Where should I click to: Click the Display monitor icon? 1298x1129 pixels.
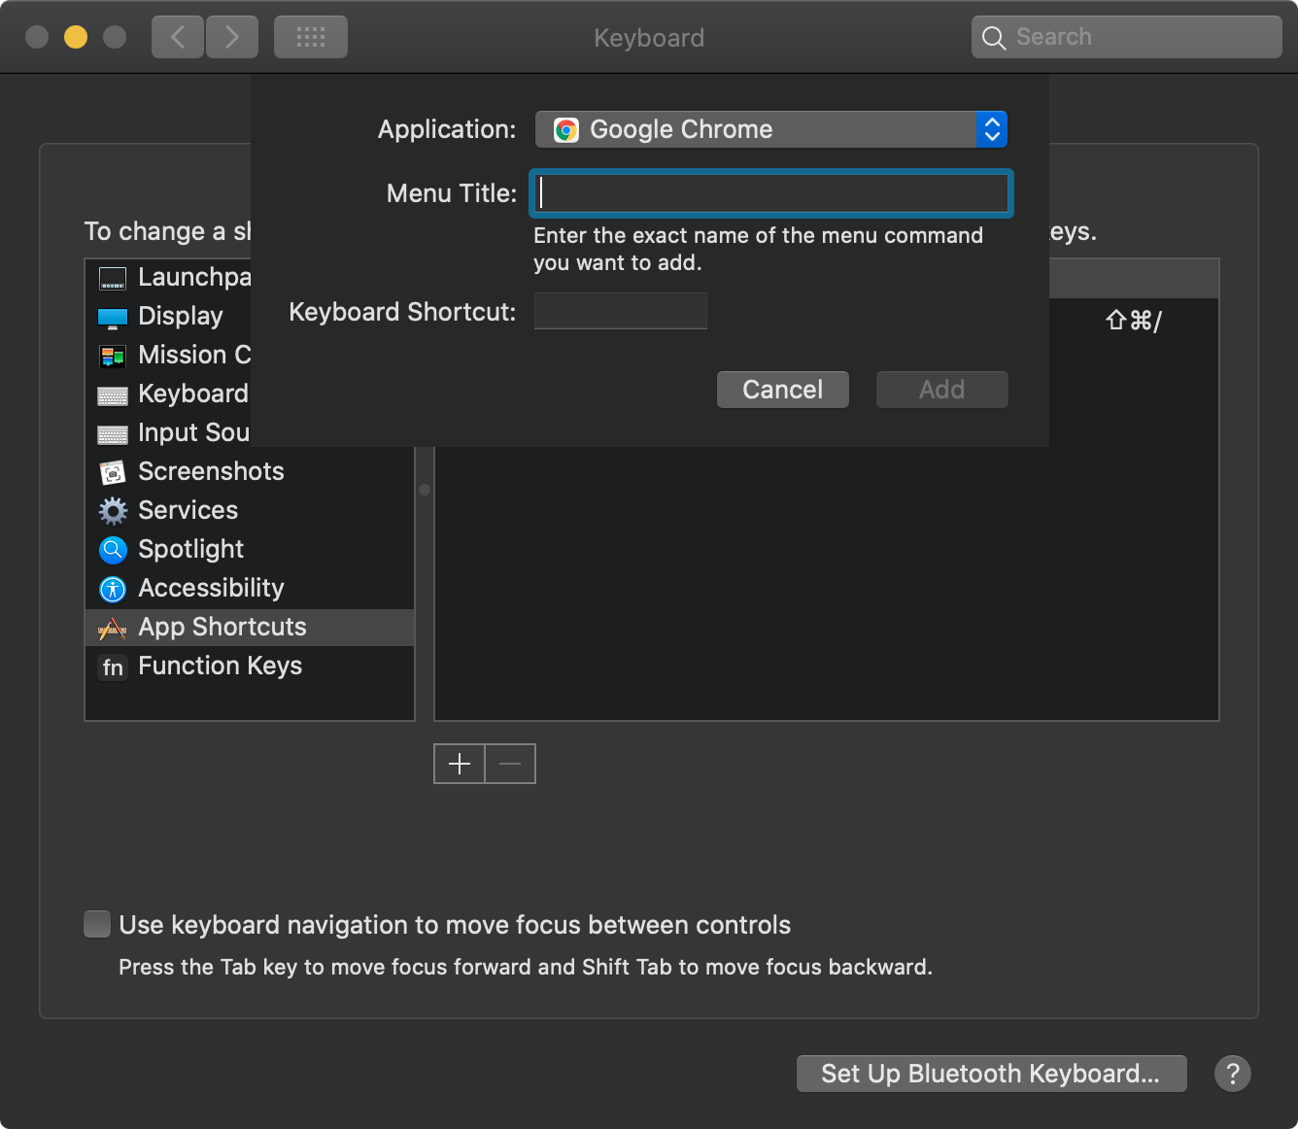tap(113, 318)
